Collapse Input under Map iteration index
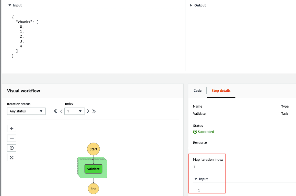 [196, 179]
